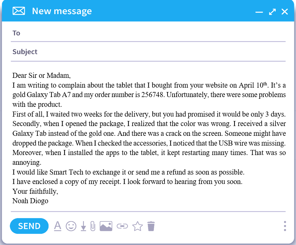The height and width of the screenshot is (245, 296).
Task: Click on the signature 'Noah Diogo'
Action: tap(30, 201)
